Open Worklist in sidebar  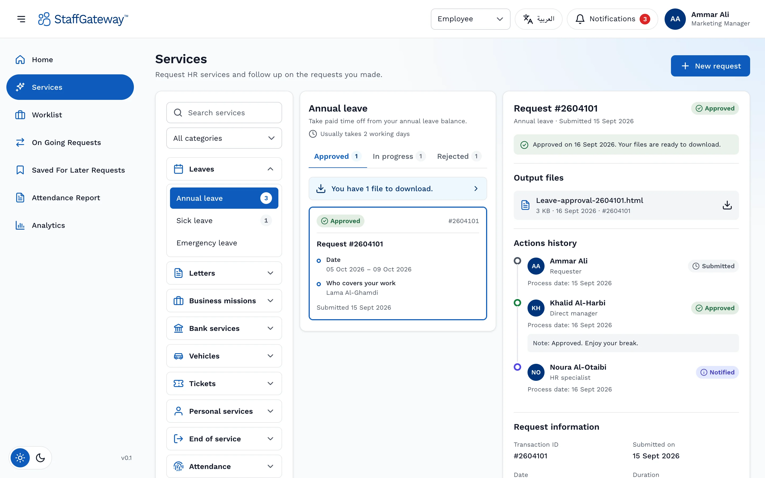(x=70, y=115)
